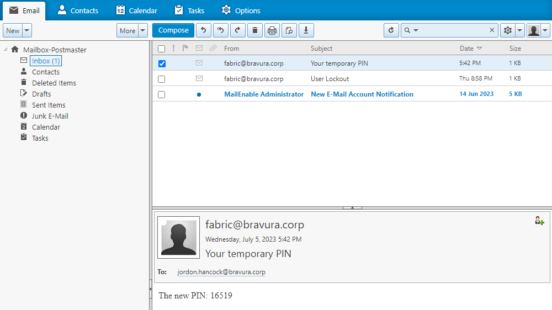Refresh the mailbox with the reload icon
This screenshot has height=310, width=552.
[x=391, y=30]
